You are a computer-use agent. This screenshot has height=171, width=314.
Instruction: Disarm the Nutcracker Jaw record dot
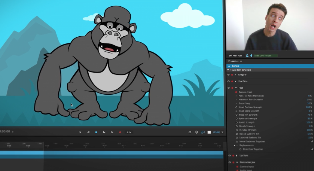point(234,162)
